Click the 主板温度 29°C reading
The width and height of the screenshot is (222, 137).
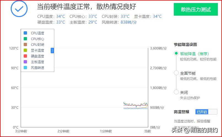pyautogui.click(x=83, y=22)
